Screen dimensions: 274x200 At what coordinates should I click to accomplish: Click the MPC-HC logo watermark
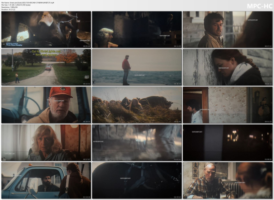pos(260,6)
